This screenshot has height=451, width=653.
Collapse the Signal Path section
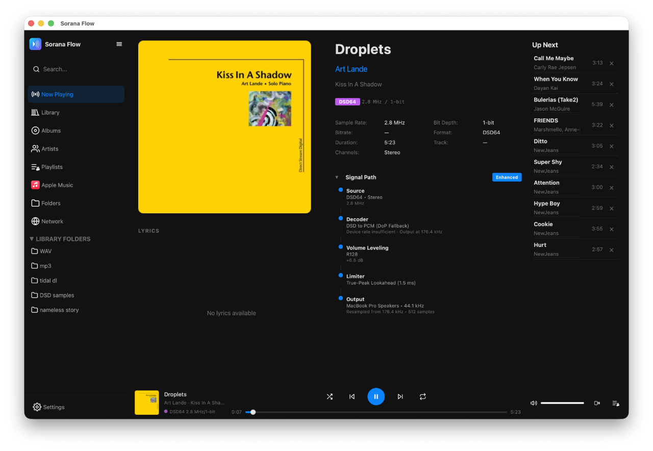[x=337, y=178]
